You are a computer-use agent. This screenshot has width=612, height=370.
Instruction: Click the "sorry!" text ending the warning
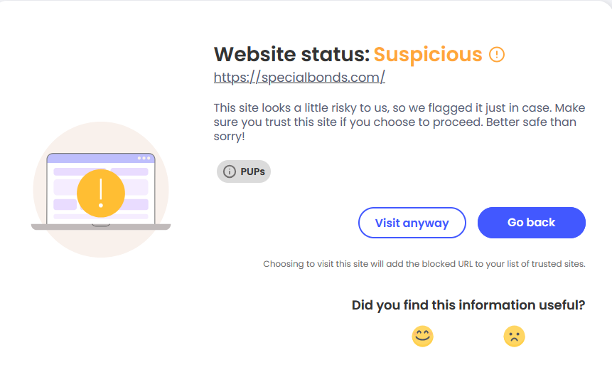pyautogui.click(x=229, y=136)
